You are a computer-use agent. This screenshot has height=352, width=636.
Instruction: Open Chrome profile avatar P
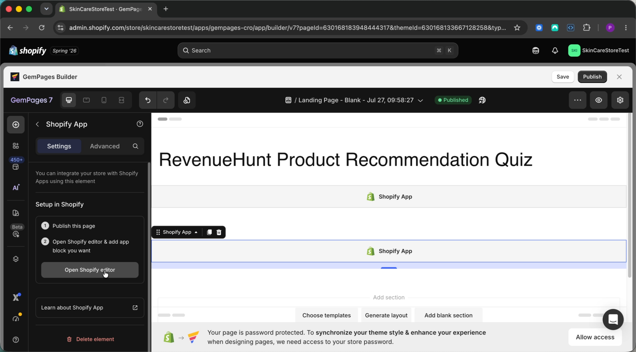[x=610, y=28]
